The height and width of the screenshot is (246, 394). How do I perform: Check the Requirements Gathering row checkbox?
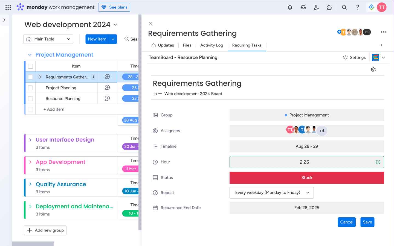point(30,77)
